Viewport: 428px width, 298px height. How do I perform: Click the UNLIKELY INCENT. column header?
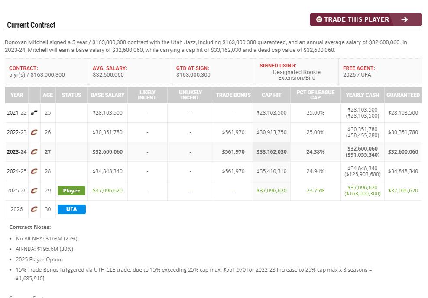point(191,95)
